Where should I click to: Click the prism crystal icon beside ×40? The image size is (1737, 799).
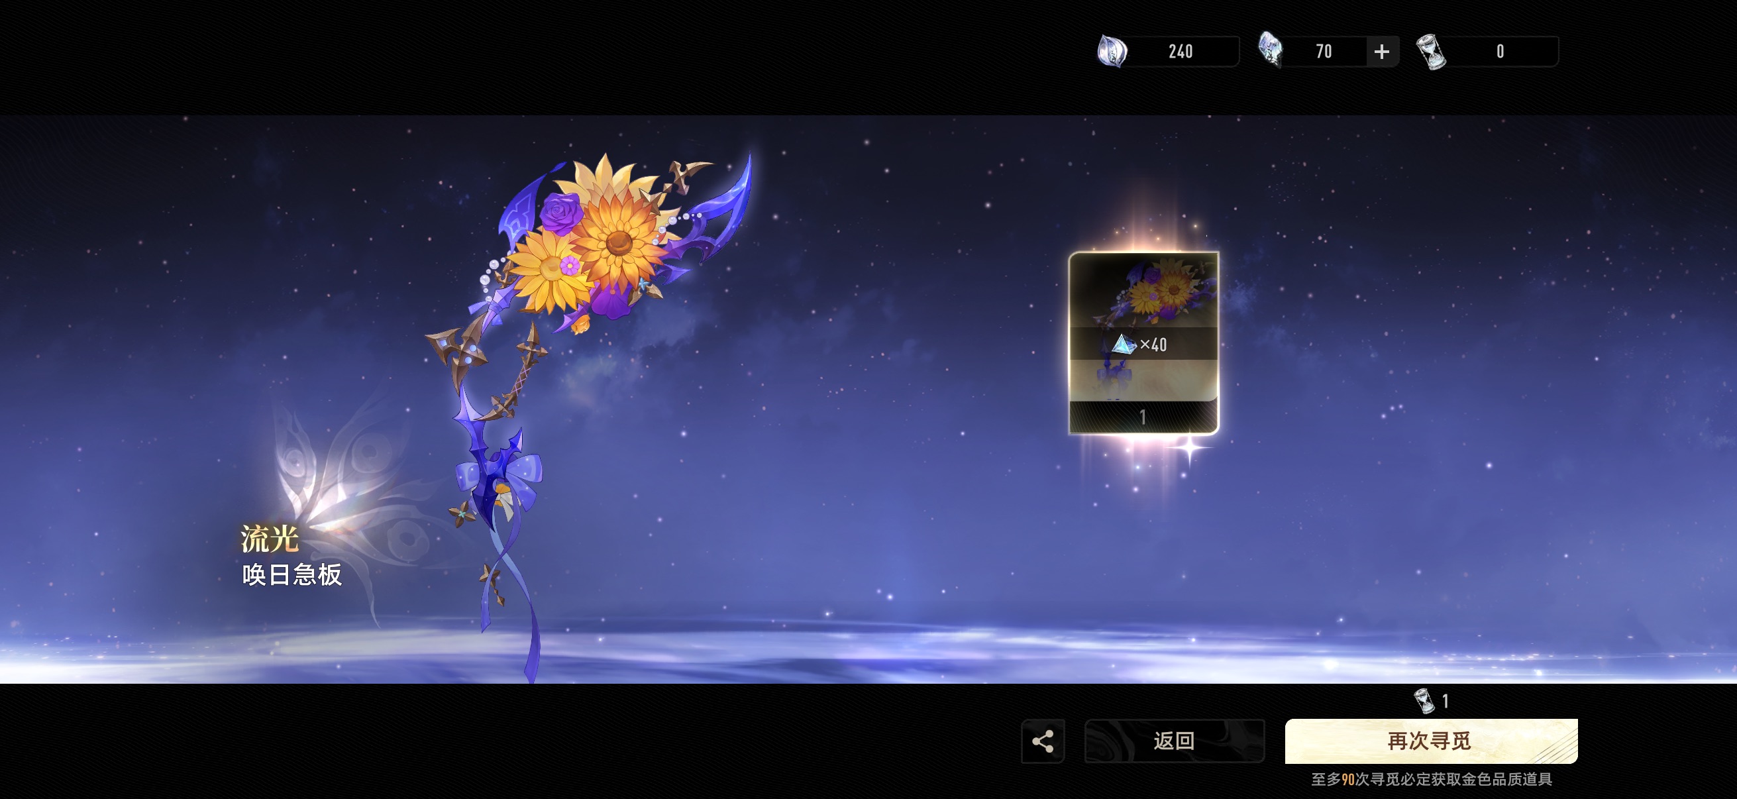(x=1124, y=345)
